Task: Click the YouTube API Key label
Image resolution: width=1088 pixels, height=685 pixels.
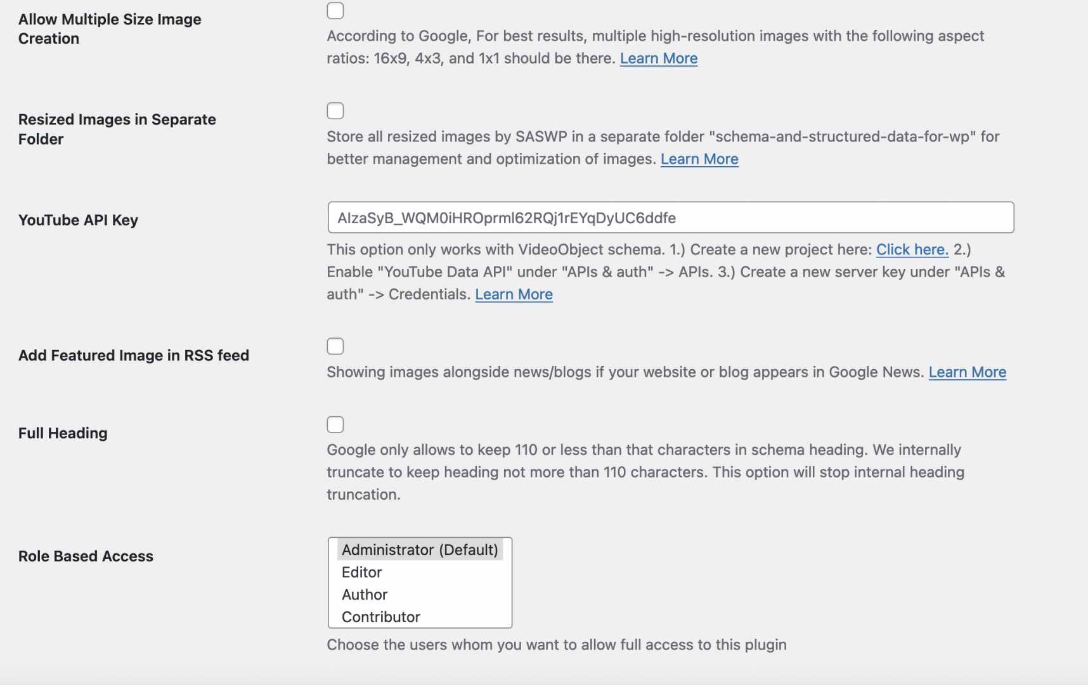Action: point(78,220)
